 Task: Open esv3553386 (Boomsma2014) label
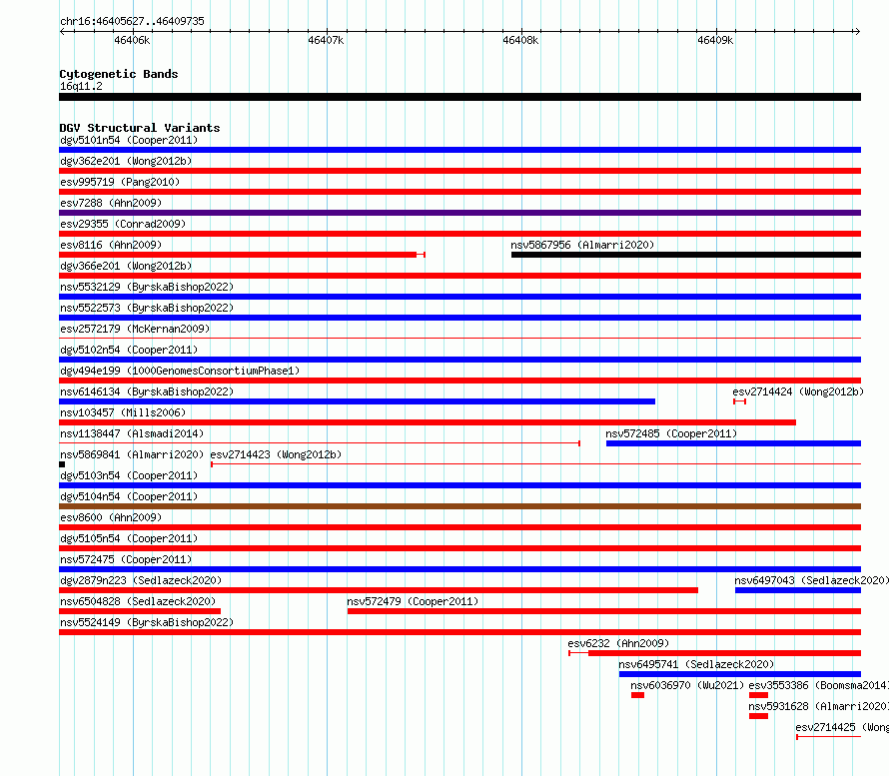pyautogui.click(x=819, y=685)
